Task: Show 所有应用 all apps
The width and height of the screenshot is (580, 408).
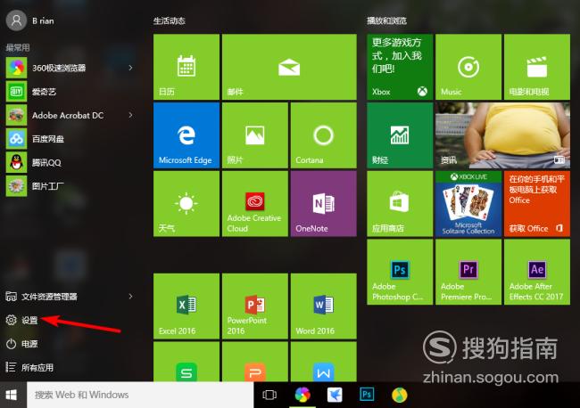Action: [x=29, y=367]
